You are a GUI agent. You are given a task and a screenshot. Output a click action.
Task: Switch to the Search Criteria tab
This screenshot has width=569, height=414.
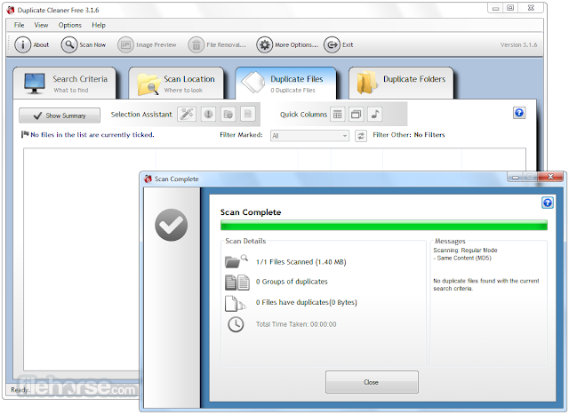pos(65,83)
